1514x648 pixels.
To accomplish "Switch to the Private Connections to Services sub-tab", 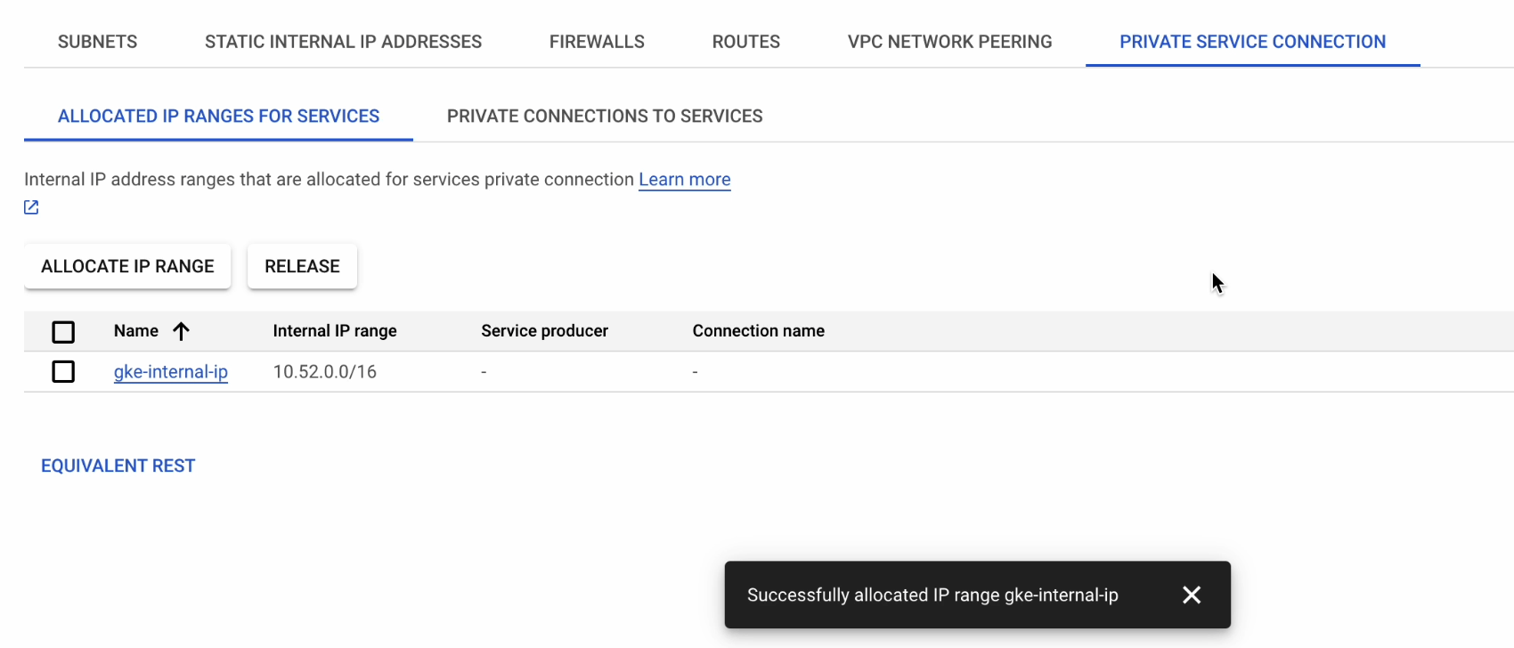I will point(605,117).
